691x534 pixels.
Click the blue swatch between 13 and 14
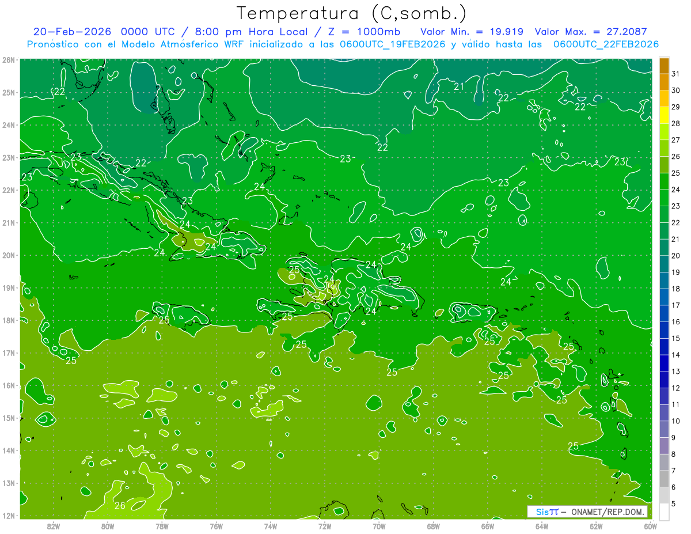coord(665,363)
